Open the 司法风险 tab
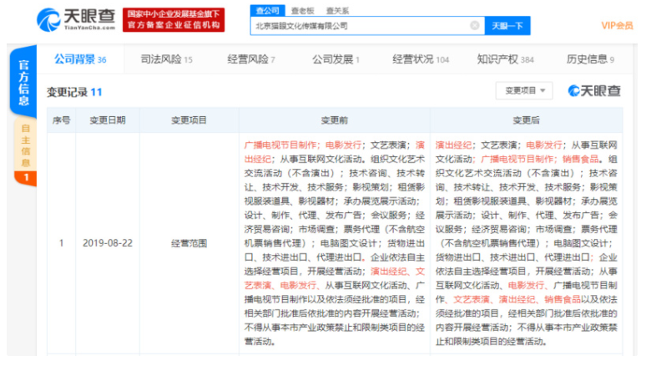 click(x=166, y=59)
